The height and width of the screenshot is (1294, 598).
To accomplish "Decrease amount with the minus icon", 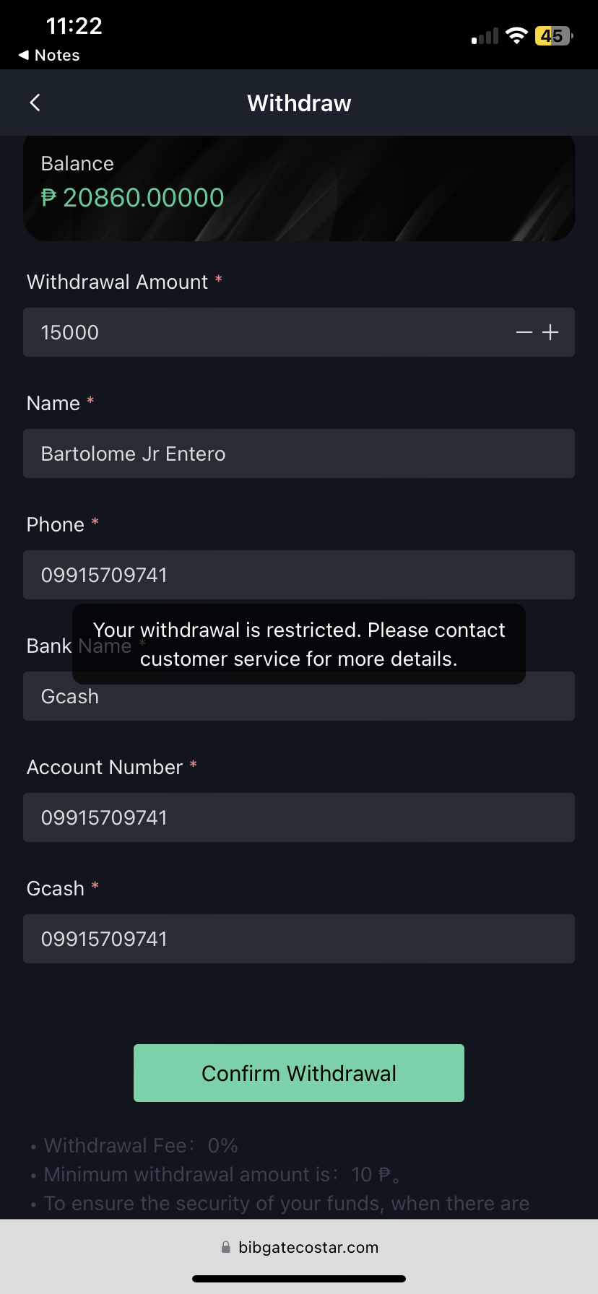I will click(524, 332).
